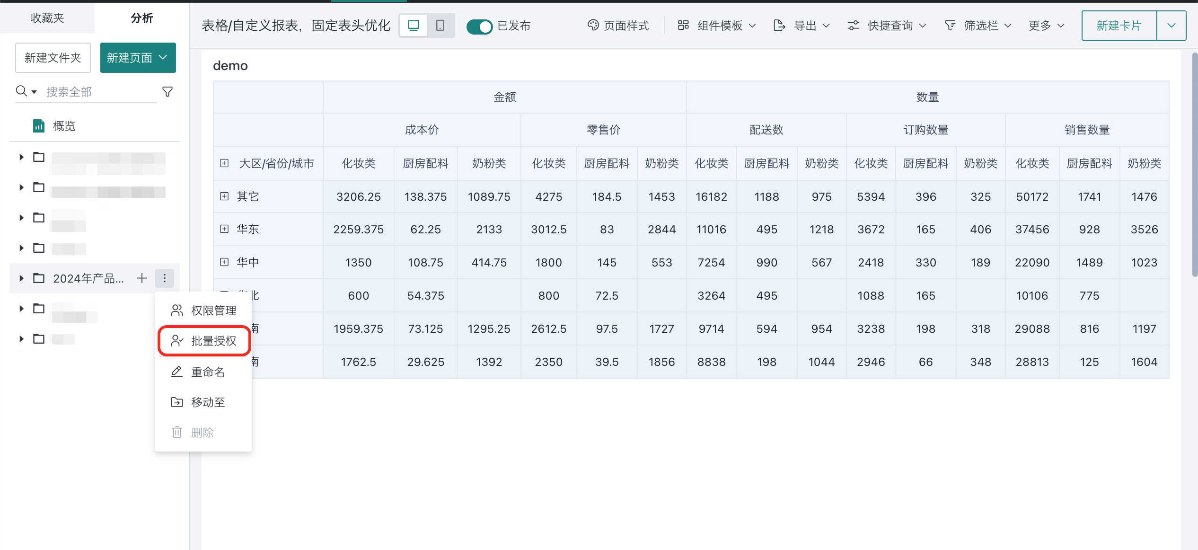Switch to mobile preview layout icon
1198x550 pixels.
(x=440, y=26)
